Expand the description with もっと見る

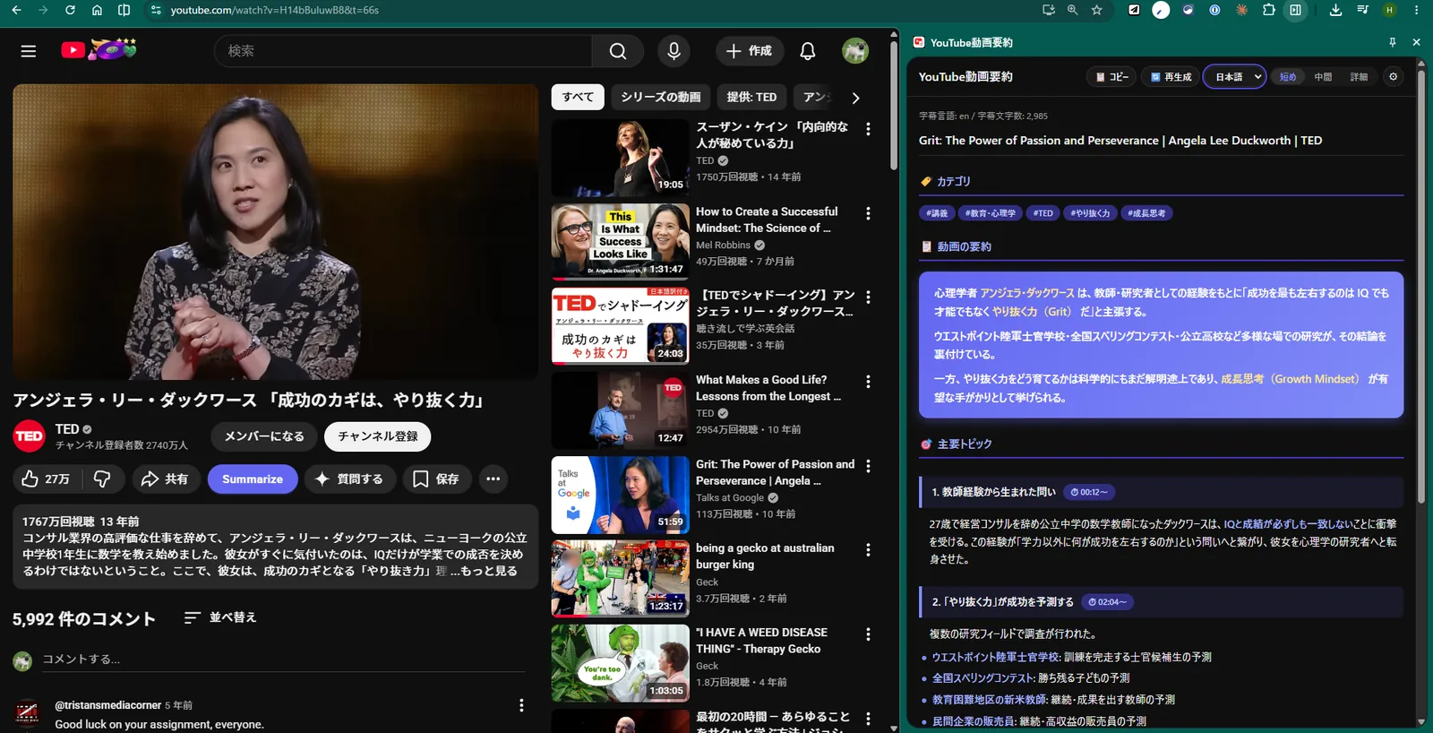(488, 571)
